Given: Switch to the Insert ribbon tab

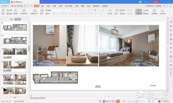Looking at the screenshot, I should (43, 6).
